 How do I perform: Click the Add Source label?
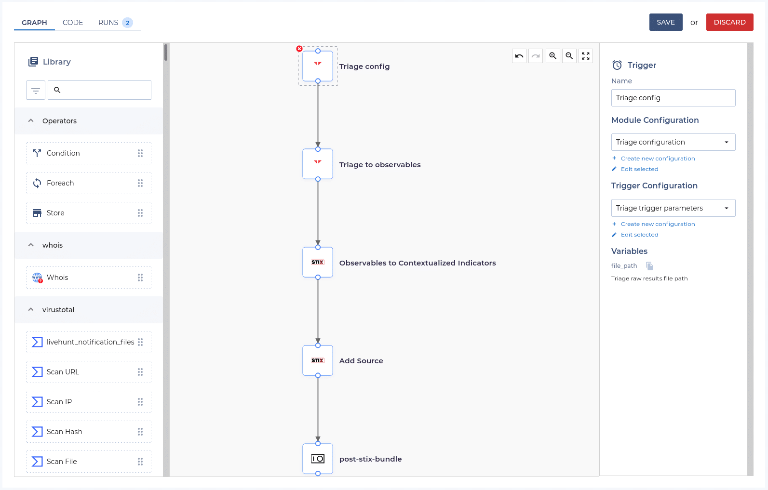point(361,361)
